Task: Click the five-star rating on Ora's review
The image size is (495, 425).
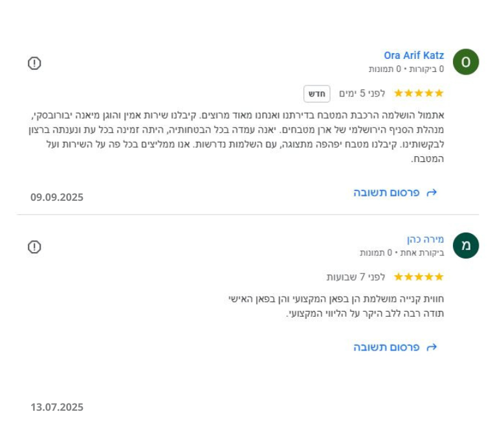Action: click(419, 93)
